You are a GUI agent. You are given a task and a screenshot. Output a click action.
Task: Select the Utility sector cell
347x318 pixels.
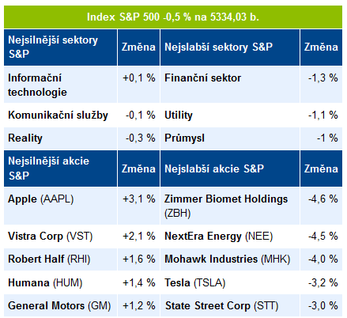click(230, 115)
